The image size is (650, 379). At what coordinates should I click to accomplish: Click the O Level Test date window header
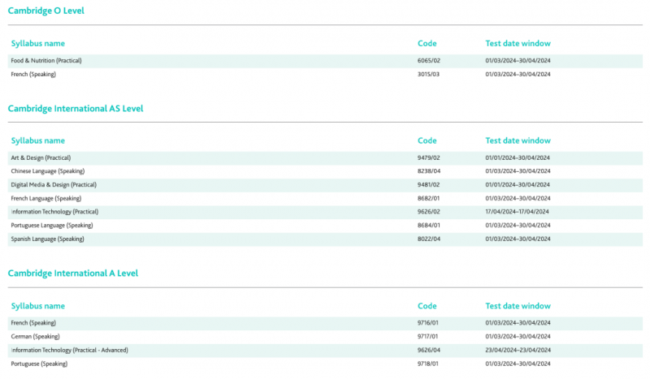click(x=518, y=44)
